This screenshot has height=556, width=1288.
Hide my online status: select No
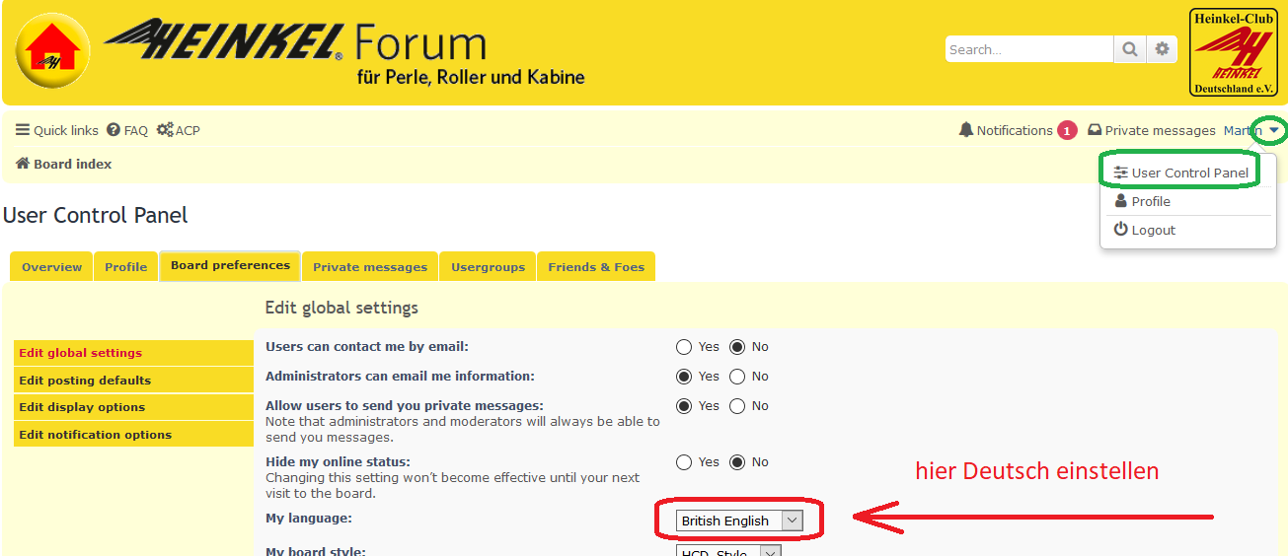click(737, 462)
